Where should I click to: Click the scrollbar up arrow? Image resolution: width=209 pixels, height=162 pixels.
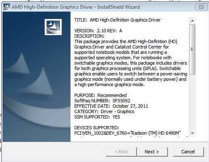click(x=192, y=21)
